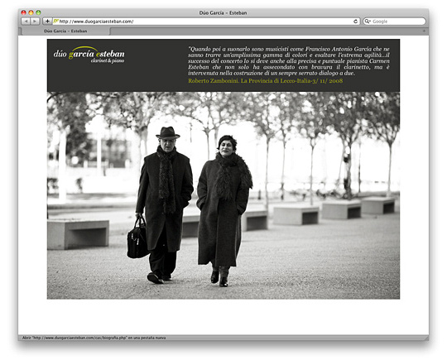
Task: Click the site favicon in the address bar
Action: coord(56,21)
